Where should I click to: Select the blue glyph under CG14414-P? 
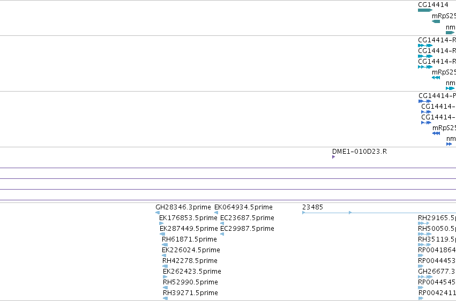click(425, 101)
